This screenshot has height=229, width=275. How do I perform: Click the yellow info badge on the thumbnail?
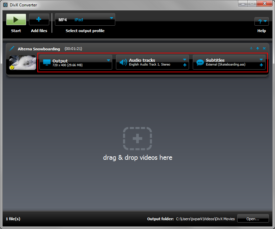[x=12, y=67]
